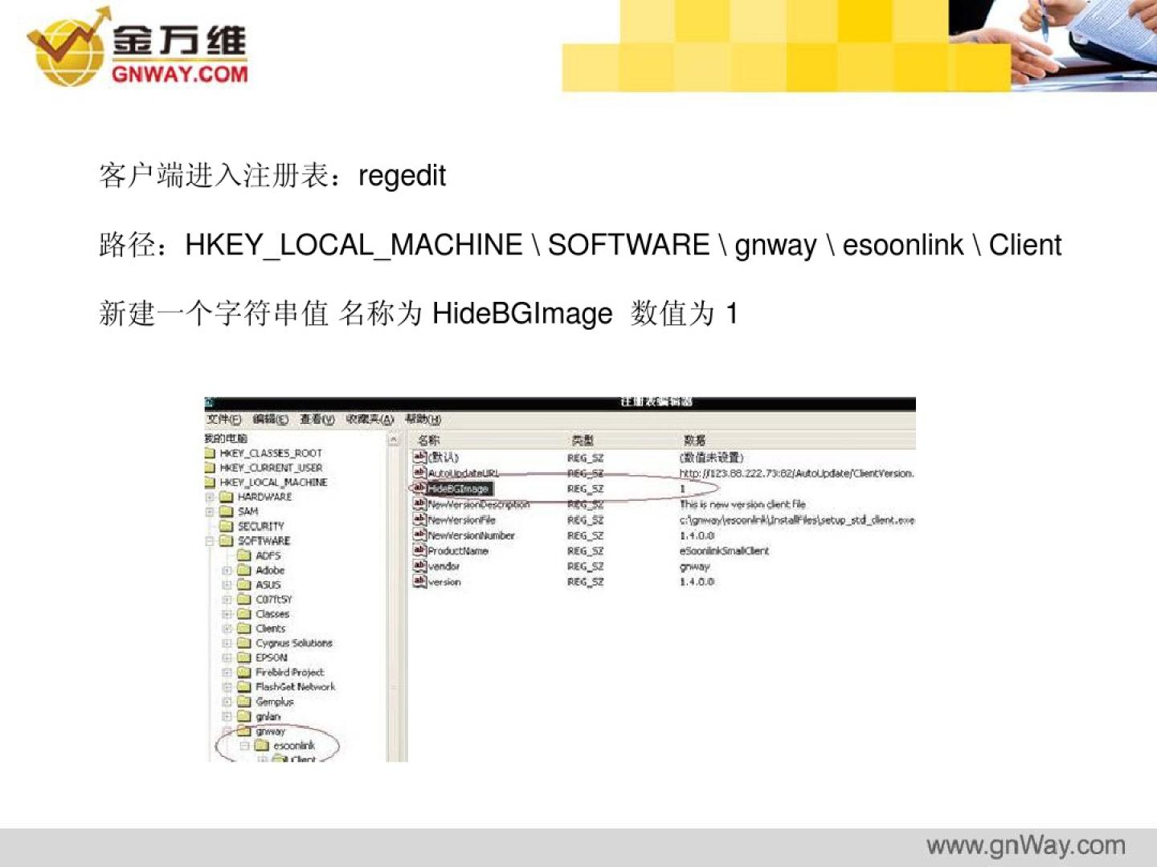Image resolution: width=1157 pixels, height=867 pixels.
Task: Collapse the esoonlink key node
Action: (244, 746)
